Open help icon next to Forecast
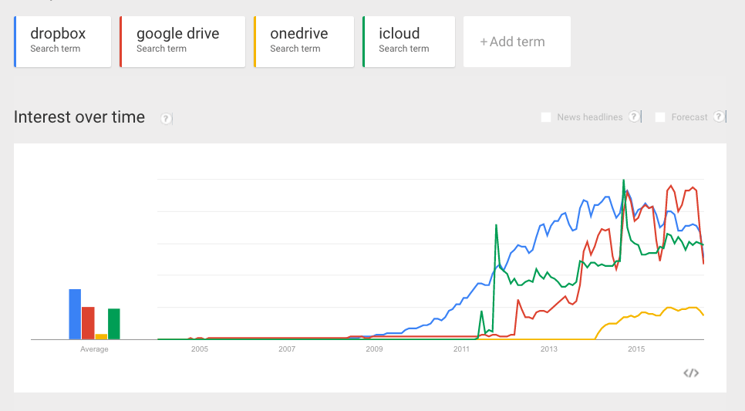This screenshot has height=411, width=745. pos(719,116)
